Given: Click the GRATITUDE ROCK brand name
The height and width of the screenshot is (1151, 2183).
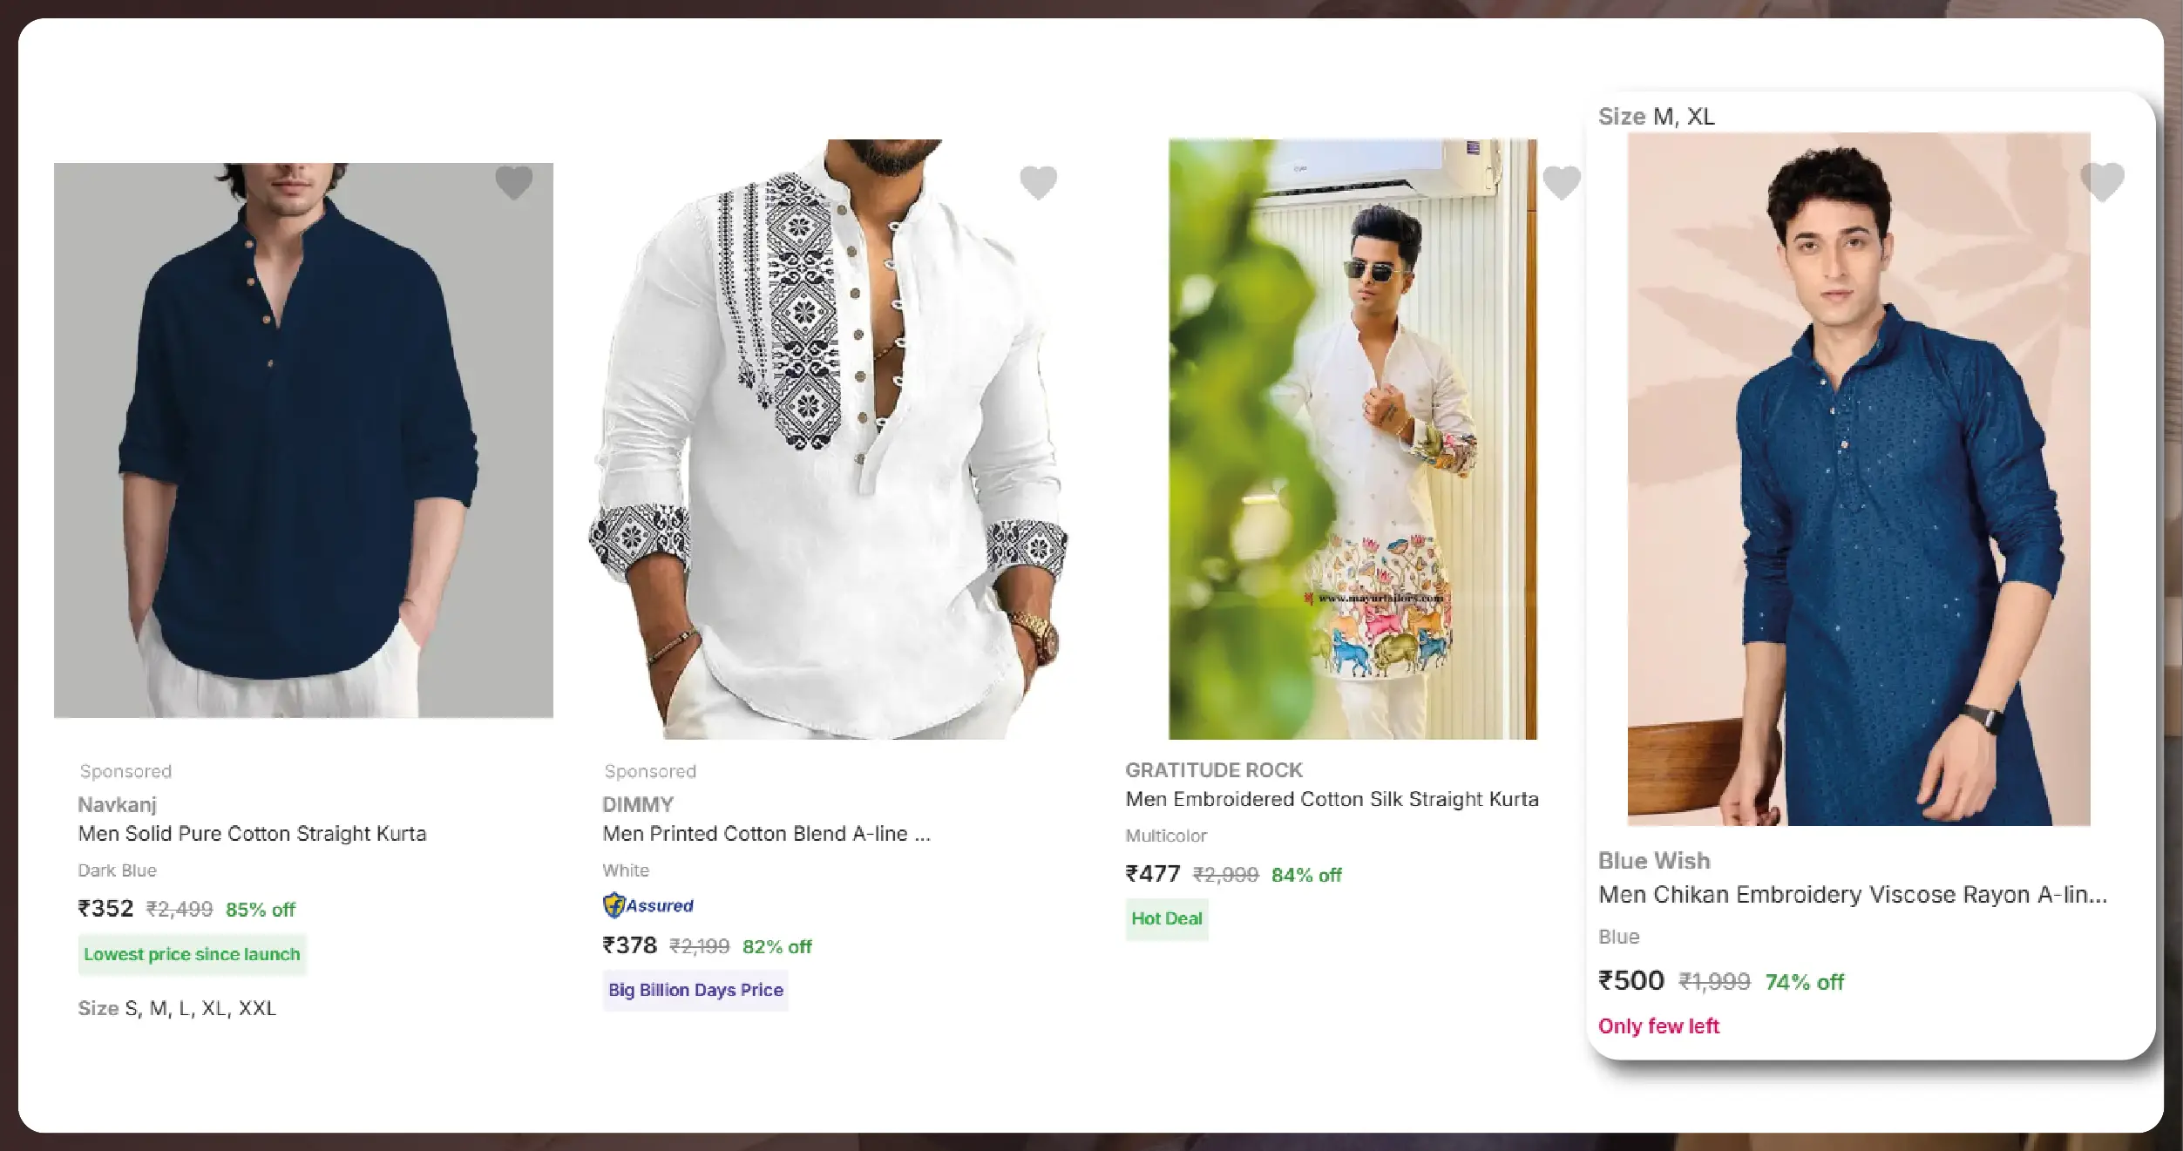Looking at the screenshot, I should pyautogui.click(x=1214, y=769).
